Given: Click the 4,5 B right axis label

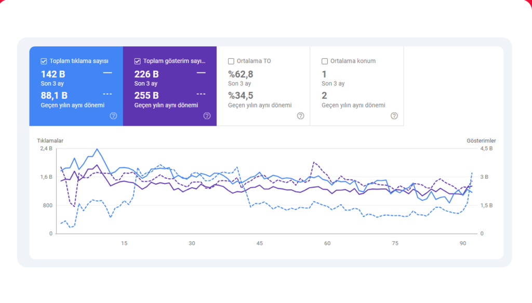Looking at the screenshot, I should 486,148.
